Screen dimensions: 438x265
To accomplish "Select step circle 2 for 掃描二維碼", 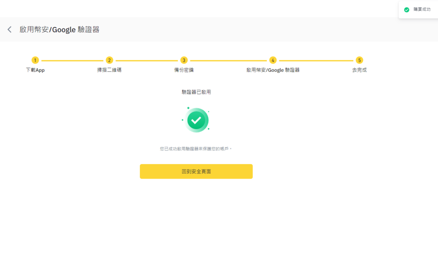I will [109, 60].
